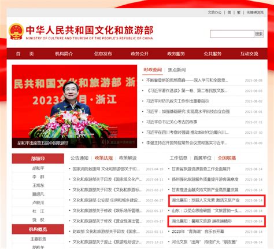Open news 2023年"青海湖"音乐节开幕

(198, 232)
